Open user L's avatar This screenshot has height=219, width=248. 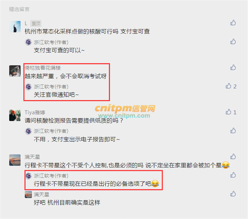tap(15, 26)
